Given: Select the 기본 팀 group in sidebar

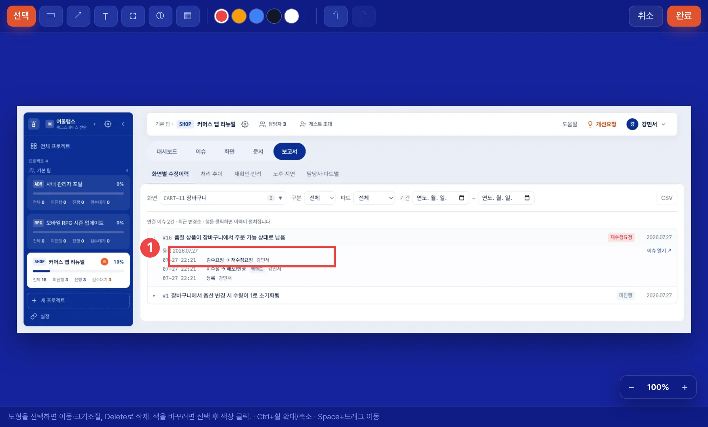Looking at the screenshot, I should click(x=44, y=170).
